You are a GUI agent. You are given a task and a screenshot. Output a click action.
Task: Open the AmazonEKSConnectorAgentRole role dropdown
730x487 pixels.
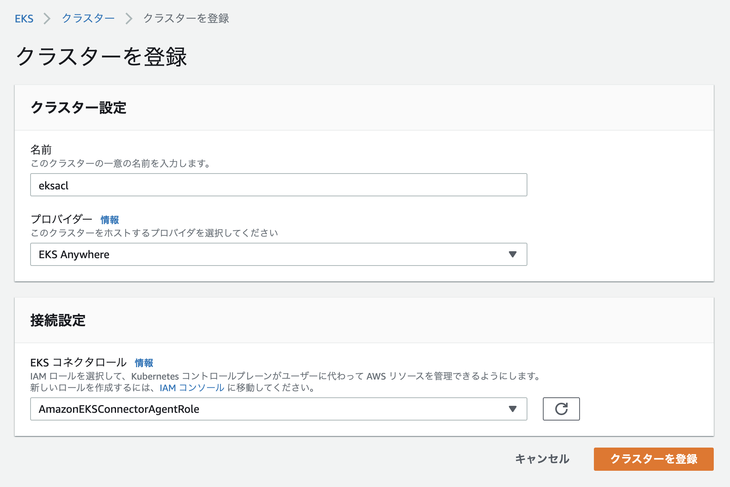(278, 409)
